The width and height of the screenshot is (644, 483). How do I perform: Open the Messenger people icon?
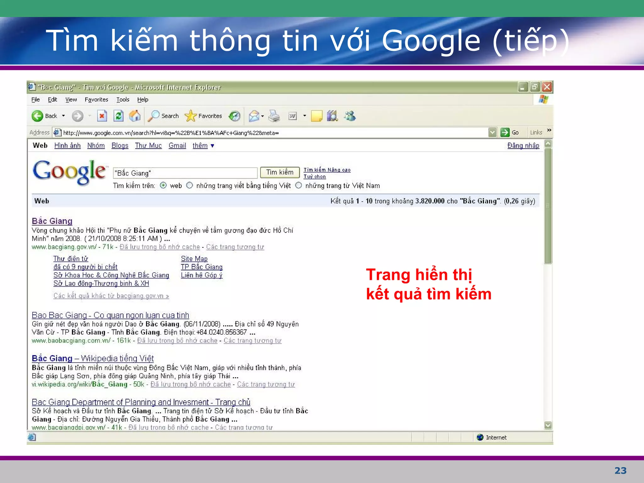[x=350, y=116]
